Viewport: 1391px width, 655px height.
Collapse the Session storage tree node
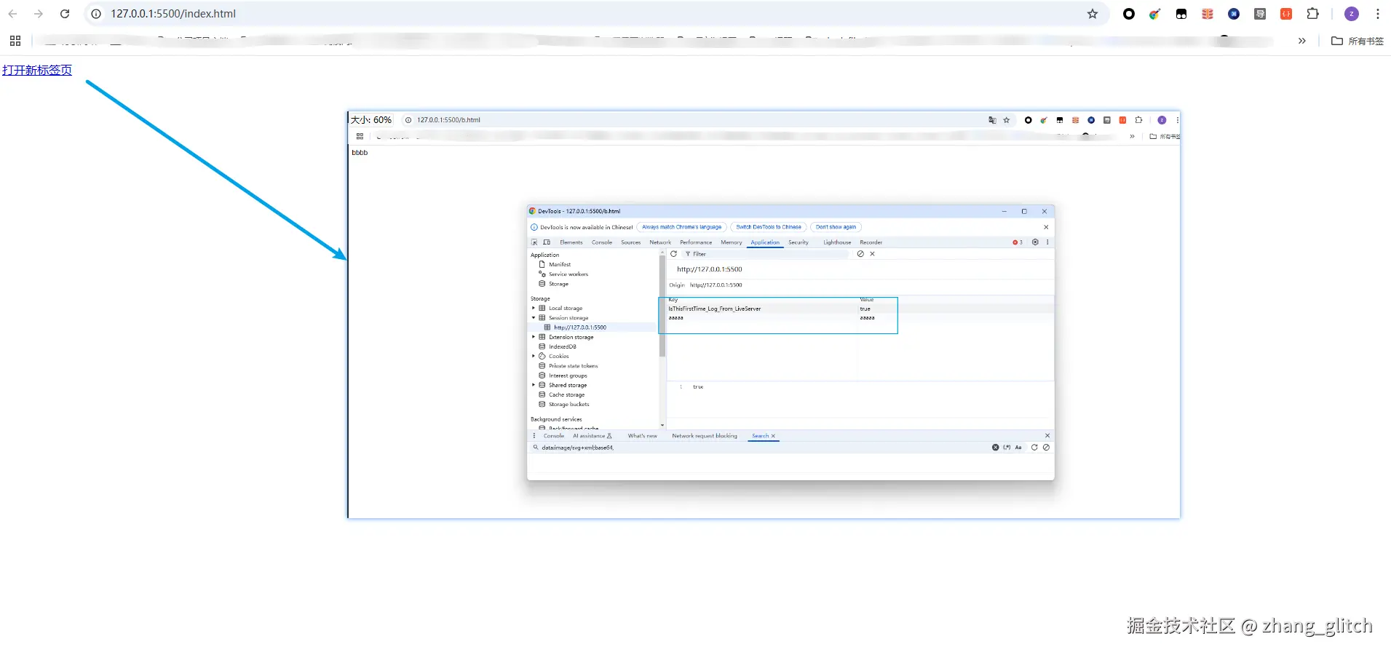[x=534, y=318]
